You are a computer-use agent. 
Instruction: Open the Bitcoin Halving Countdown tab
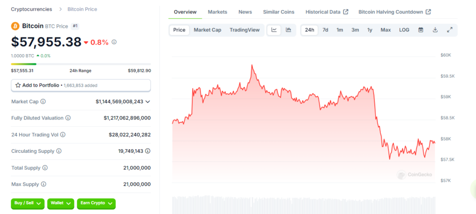point(395,12)
